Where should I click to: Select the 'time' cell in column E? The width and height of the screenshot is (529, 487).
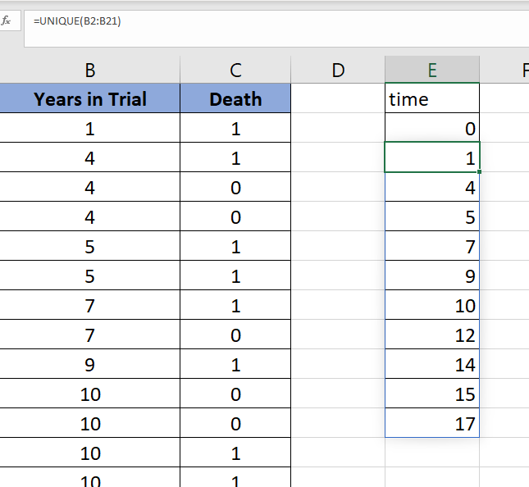[x=432, y=98]
